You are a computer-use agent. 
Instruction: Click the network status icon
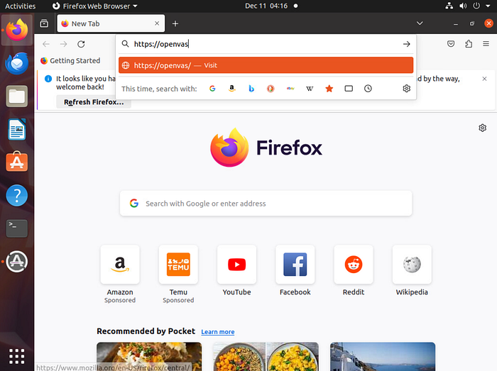[449, 6]
